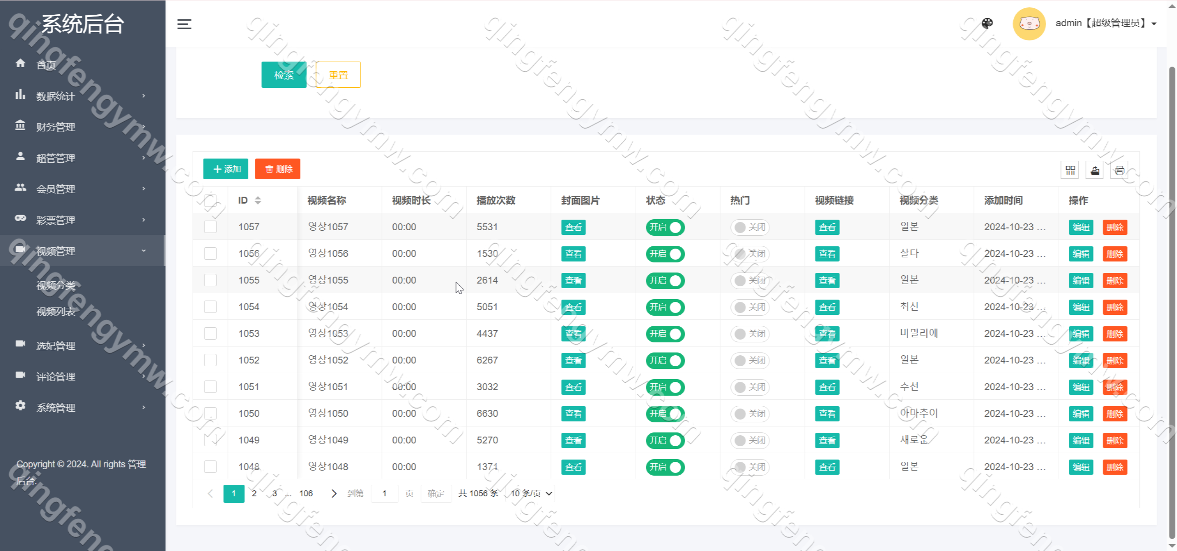Click the print table icon
The width and height of the screenshot is (1177, 551).
[x=1119, y=170]
